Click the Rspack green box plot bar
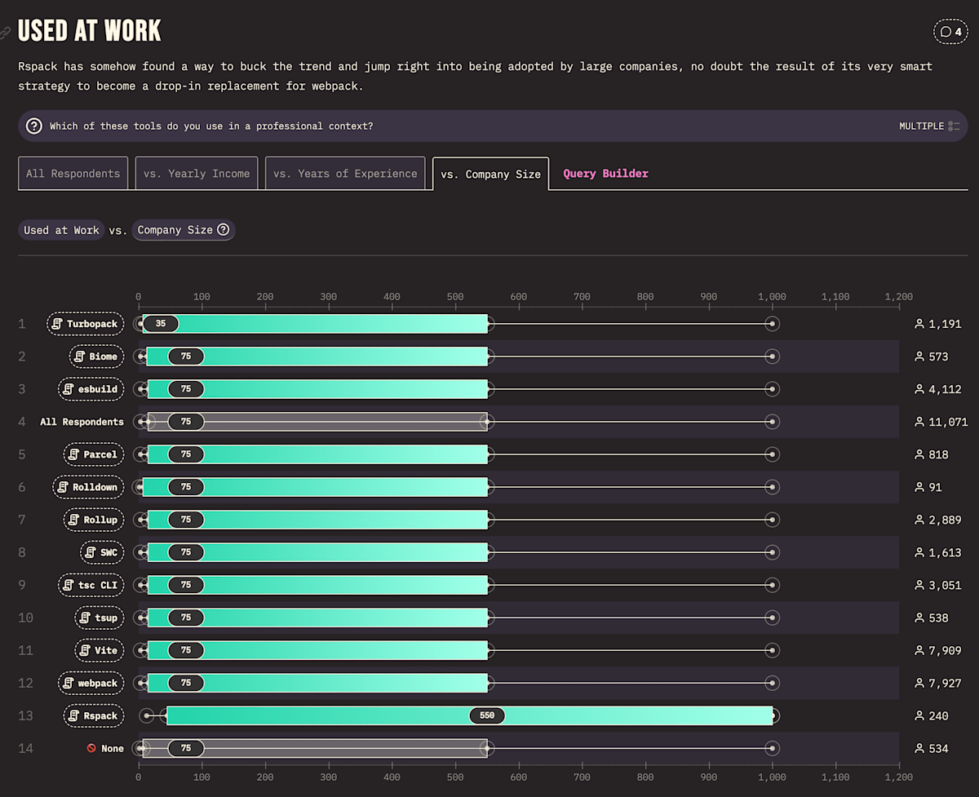Viewport: 979px width, 797px height. point(470,715)
